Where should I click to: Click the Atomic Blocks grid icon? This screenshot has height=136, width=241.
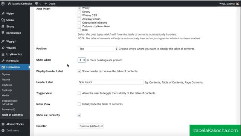pos(3,124)
